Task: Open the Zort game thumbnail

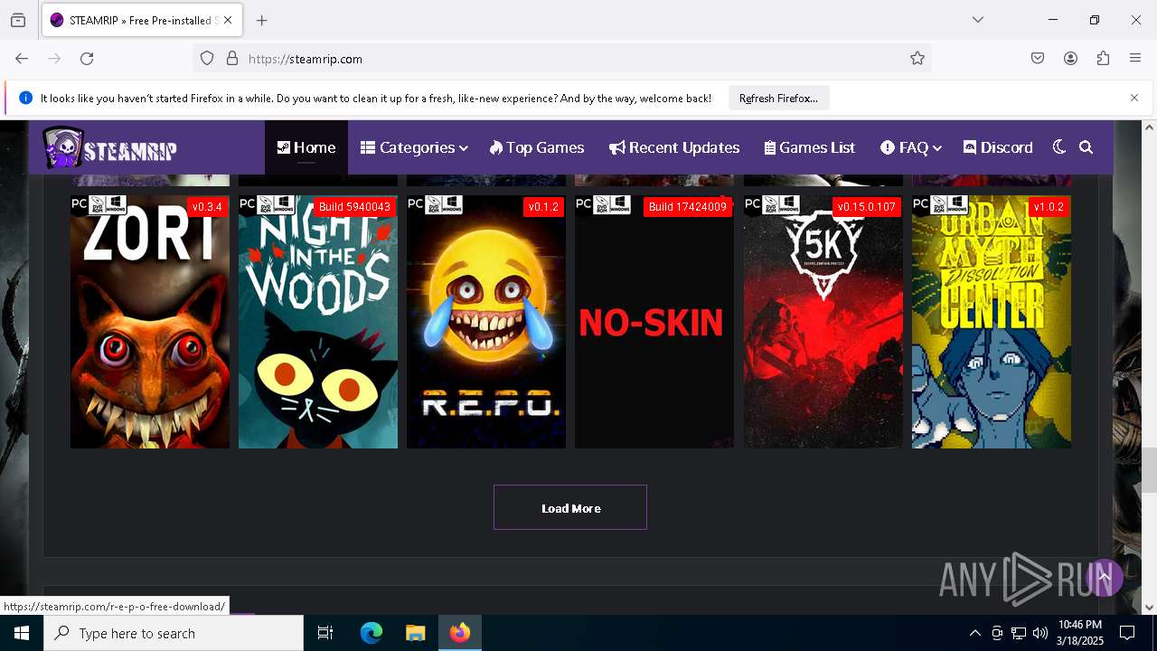Action: (x=150, y=322)
